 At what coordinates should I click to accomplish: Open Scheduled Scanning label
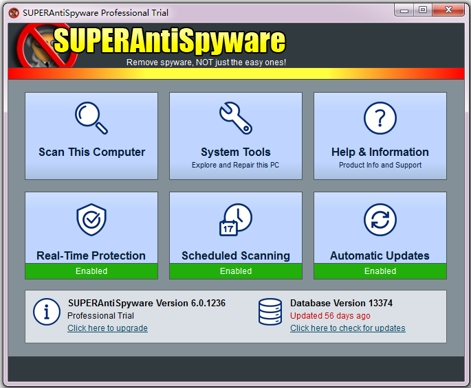click(236, 255)
